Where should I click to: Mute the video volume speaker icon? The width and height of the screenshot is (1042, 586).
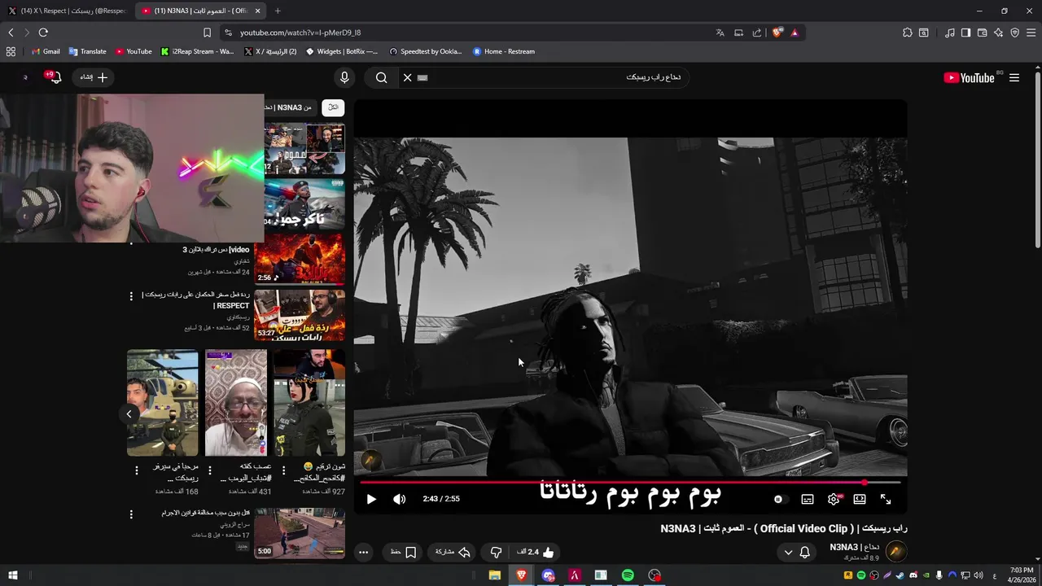tap(399, 499)
